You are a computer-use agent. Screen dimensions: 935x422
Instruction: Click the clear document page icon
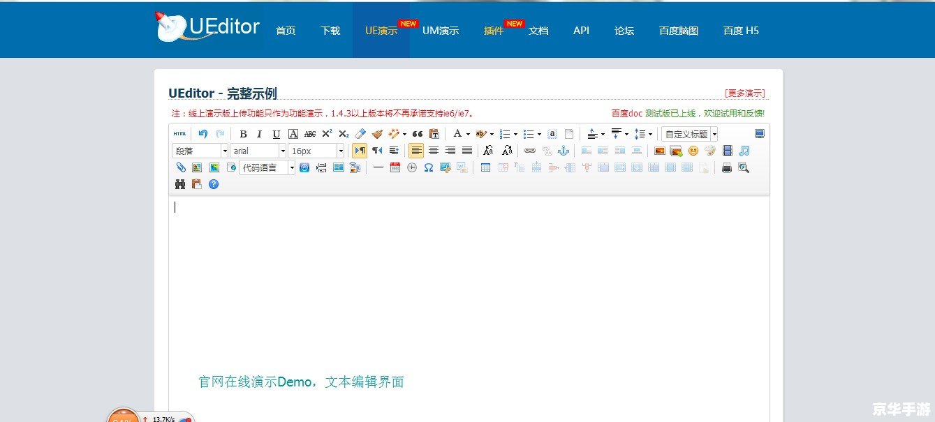pyautogui.click(x=569, y=134)
